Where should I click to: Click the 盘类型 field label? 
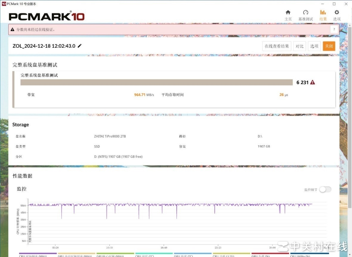click(21, 147)
